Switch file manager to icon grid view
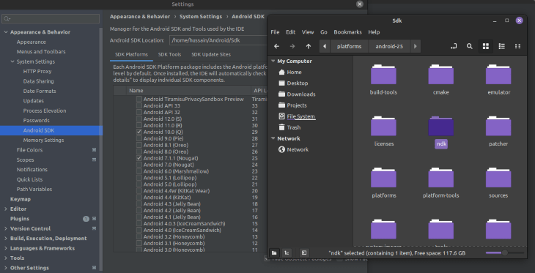This screenshot has width=535, height=273. [x=485, y=46]
